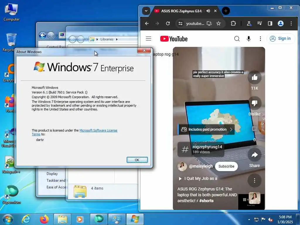Click the muted volume tray icon
This screenshot has width=300, height=225.
pos(270,219)
